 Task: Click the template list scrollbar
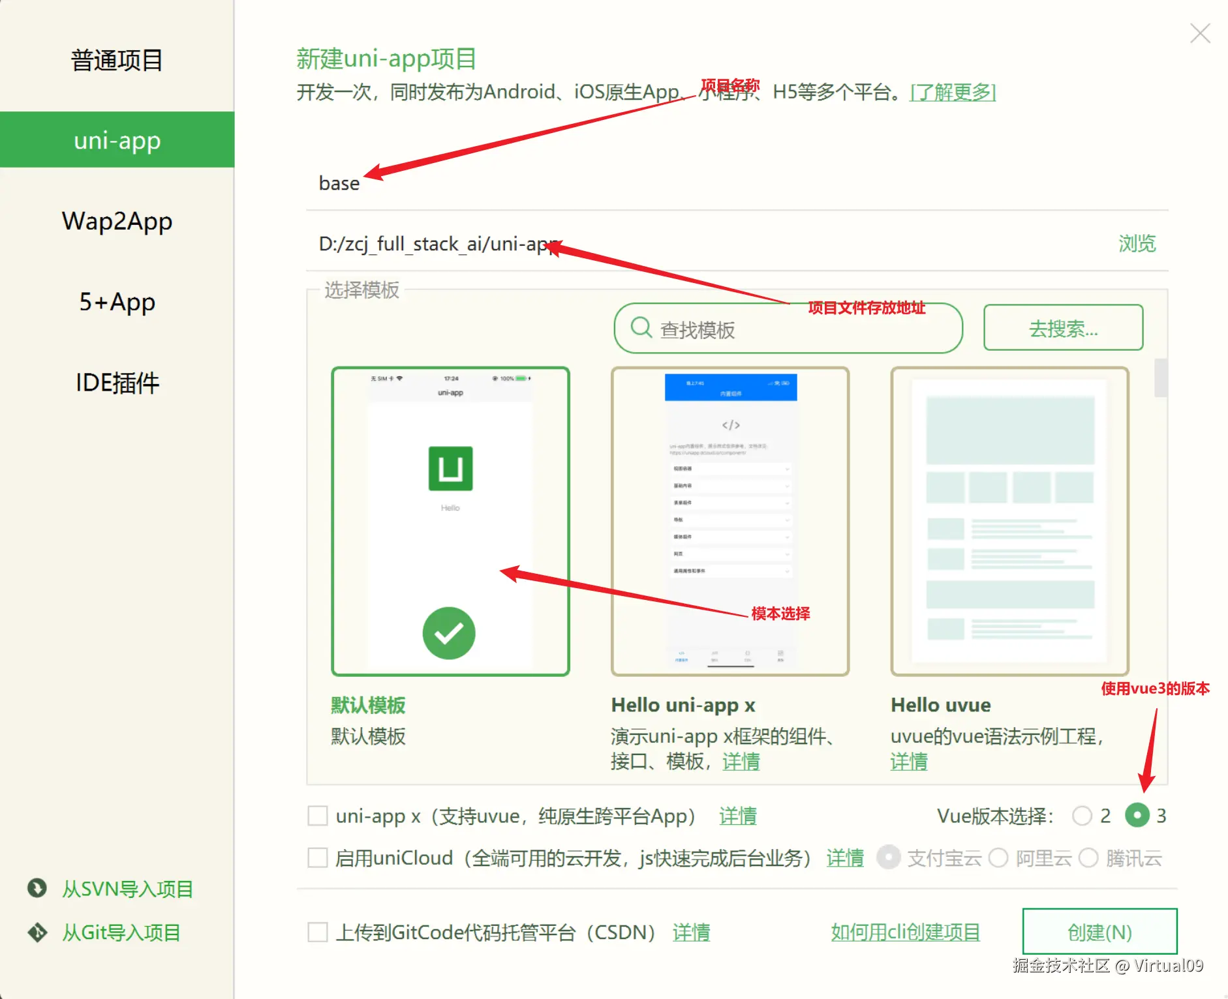coord(1161,378)
